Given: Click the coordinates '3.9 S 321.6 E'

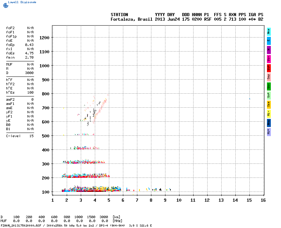Looking at the screenshot, I should click(x=140, y=226).
